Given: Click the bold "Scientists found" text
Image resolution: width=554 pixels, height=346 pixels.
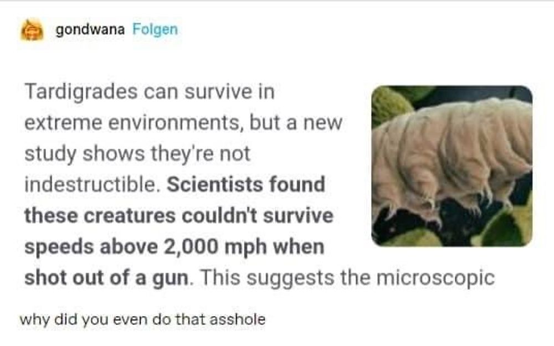Looking at the screenshot, I should click(245, 184).
